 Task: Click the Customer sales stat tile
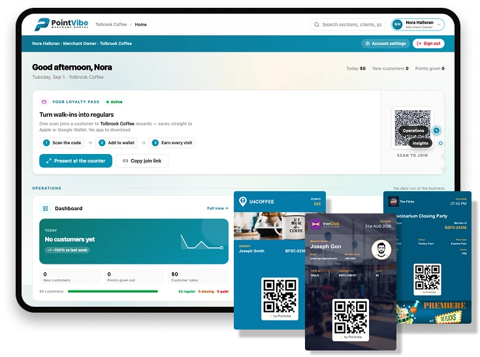[198, 277]
